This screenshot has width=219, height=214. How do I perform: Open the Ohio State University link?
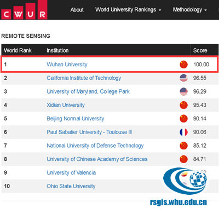click(71, 186)
